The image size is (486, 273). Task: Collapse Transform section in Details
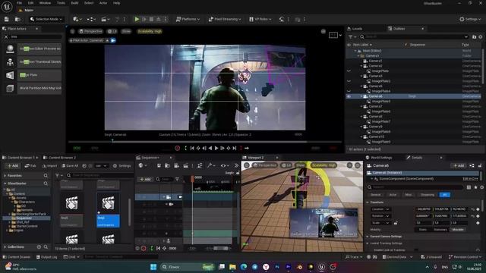[x=368, y=202]
